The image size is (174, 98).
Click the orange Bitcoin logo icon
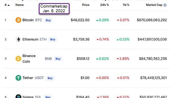[x=18, y=20]
